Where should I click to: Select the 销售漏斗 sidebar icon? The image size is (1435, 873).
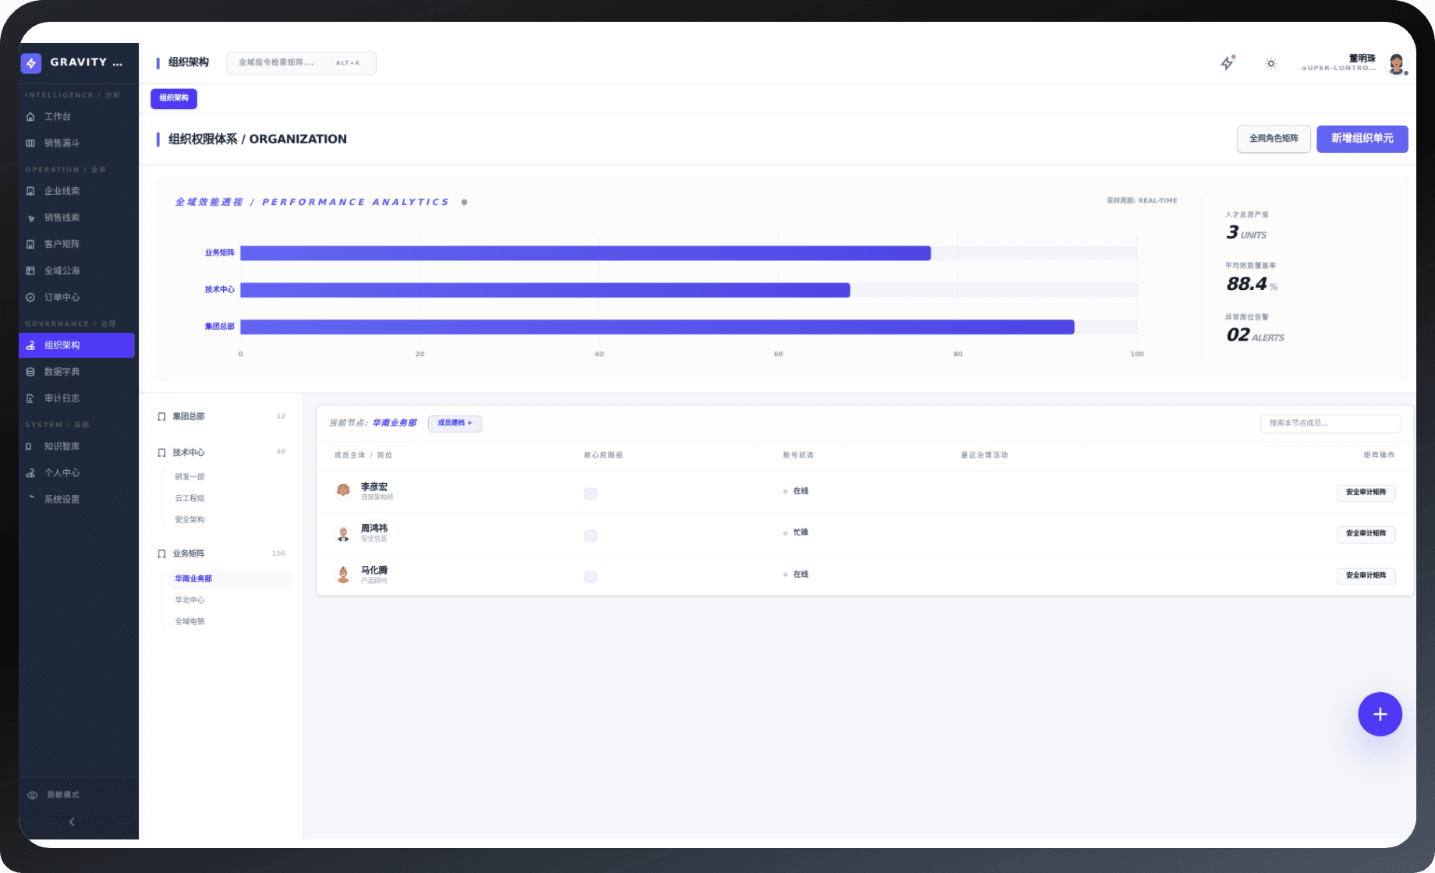30,143
